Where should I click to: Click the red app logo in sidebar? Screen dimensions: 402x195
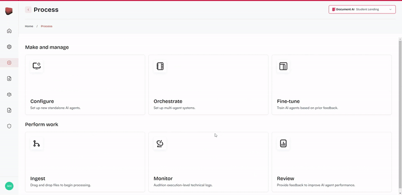pyautogui.click(x=9, y=11)
